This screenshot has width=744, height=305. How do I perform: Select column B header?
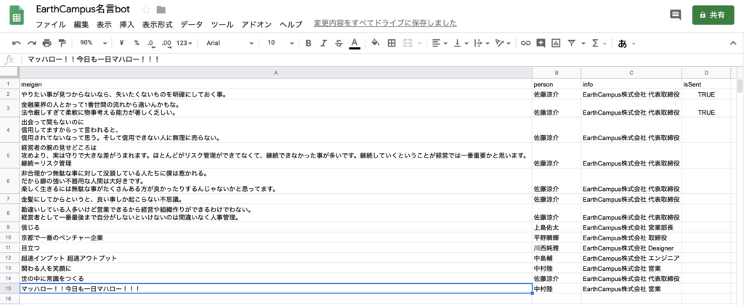tap(557, 73)
